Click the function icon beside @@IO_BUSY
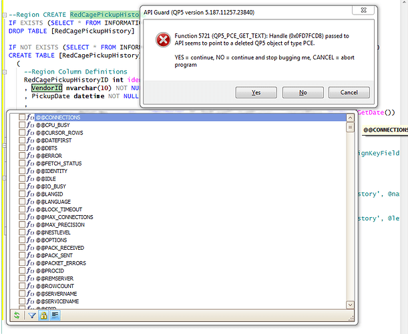 [30, 186]
